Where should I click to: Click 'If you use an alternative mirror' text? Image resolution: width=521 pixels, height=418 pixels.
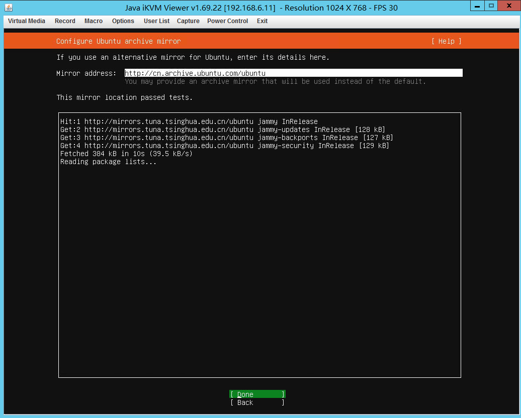[193, 57]
